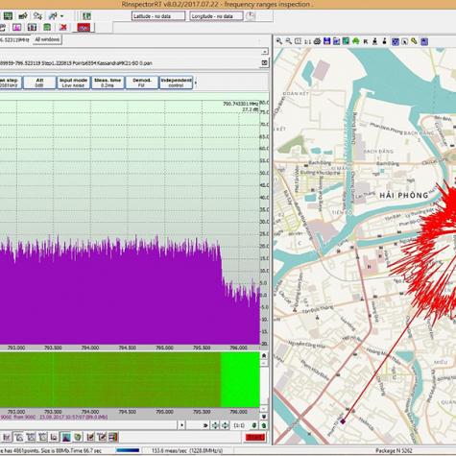This screenshot has height=456, width=456.
Task: Click the magenta chart icon in second toolbar row
Action: click(x=16, y=27)
